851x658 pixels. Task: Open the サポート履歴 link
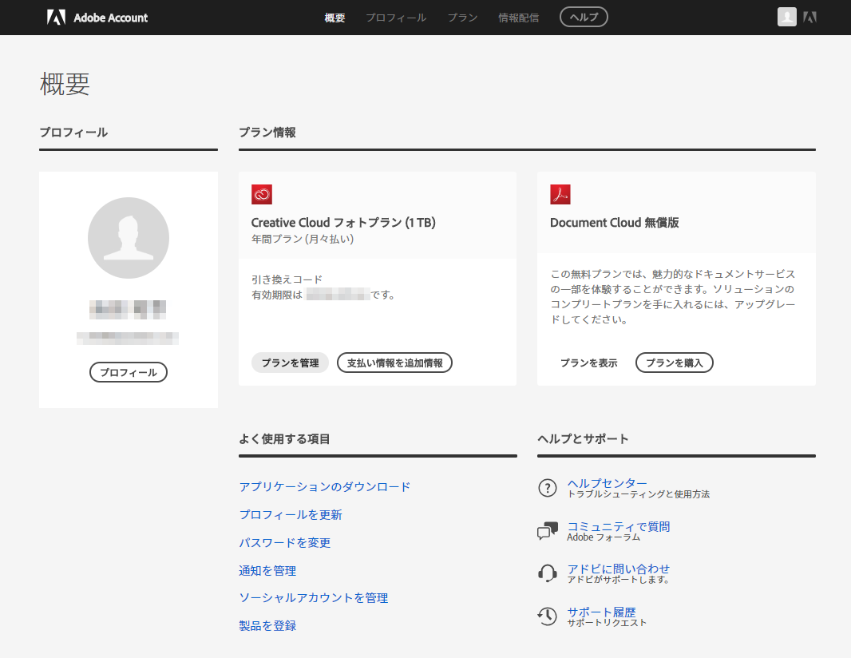601,612
